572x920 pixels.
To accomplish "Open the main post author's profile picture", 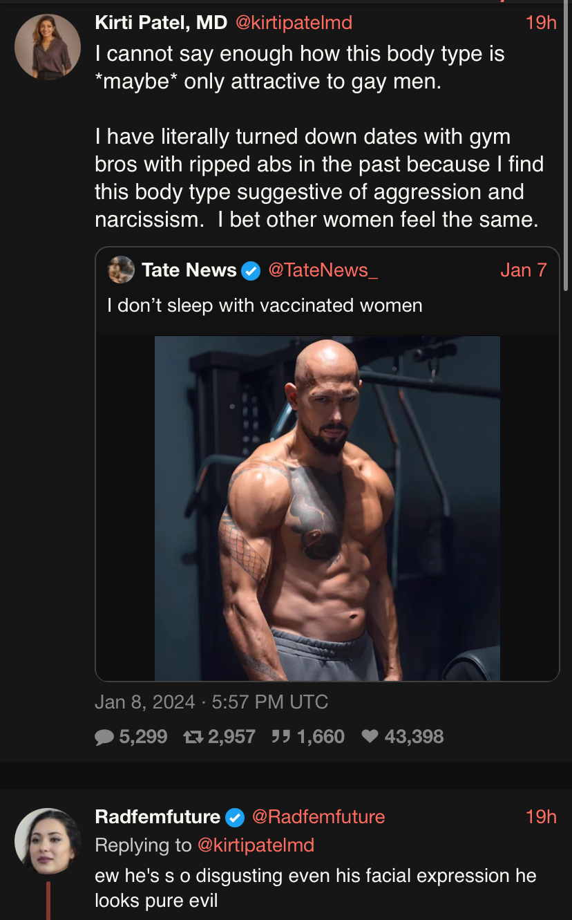I will pos(48,46).
